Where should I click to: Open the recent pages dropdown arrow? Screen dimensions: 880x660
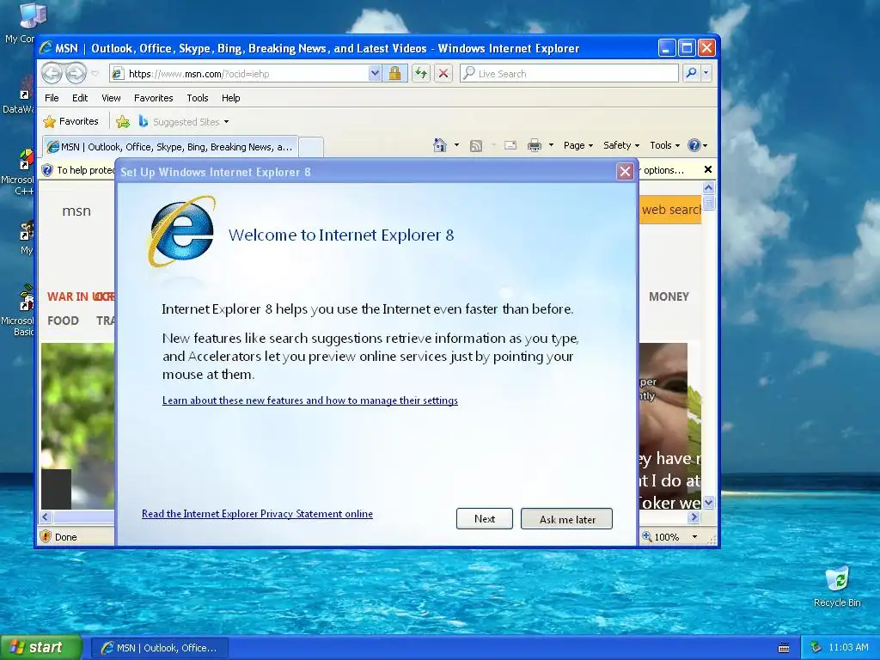click(x=95, y=74)
